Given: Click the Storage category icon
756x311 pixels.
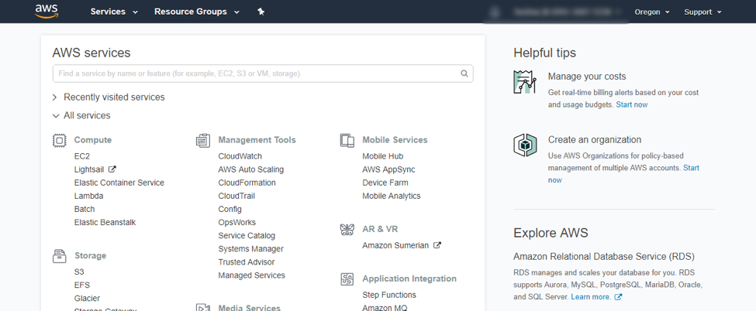Looking at the screenshot, I should [x=59, y=256].
